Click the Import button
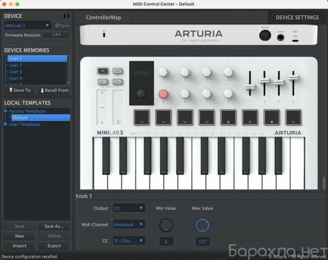Screen dimensions: 328x260 tap(19, 246)
